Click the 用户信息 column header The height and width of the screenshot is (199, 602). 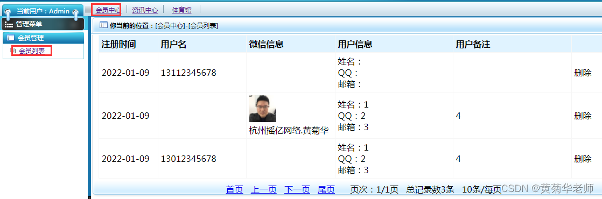pos(355,44)
